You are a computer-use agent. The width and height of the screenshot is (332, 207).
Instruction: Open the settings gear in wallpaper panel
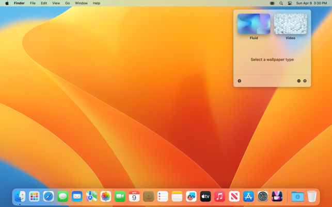pos(305,81)
